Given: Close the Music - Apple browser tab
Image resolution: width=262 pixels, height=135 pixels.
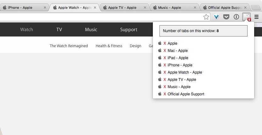Looking at the screenshot, I should coord(195,8).
